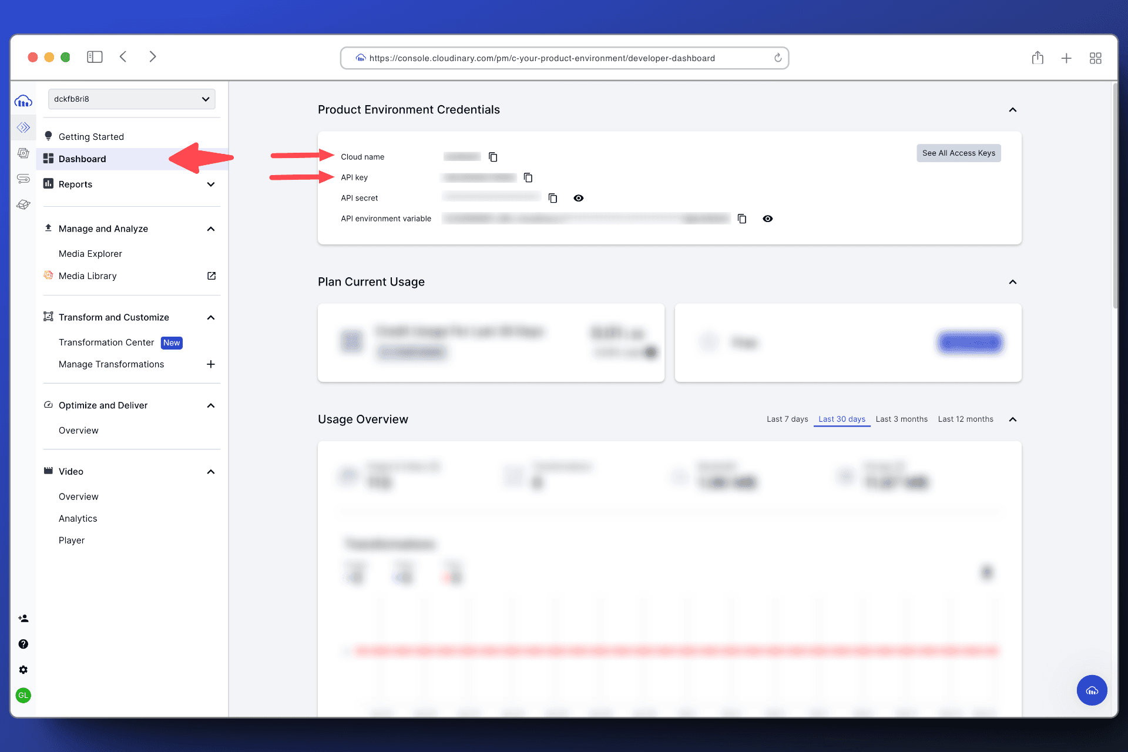Reveal the API environment variable with eye icon
This screenshot has height=752, width=1128.
(768, 219)
